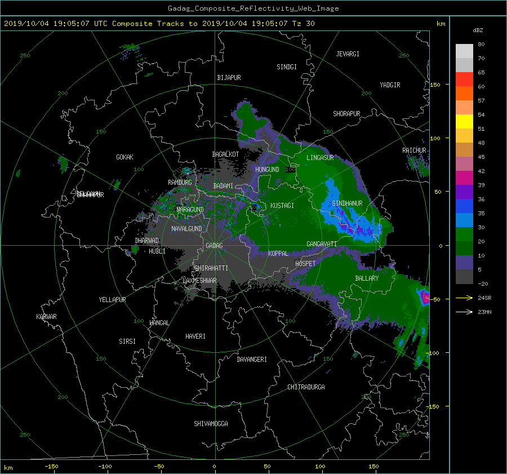
Task: Pick the yellow 51-54 dBZ legend swatch
Action: [464, 122]
